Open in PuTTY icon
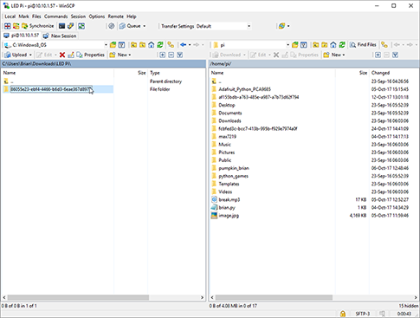Screen dimensions: 420x318 pos(70,26)
